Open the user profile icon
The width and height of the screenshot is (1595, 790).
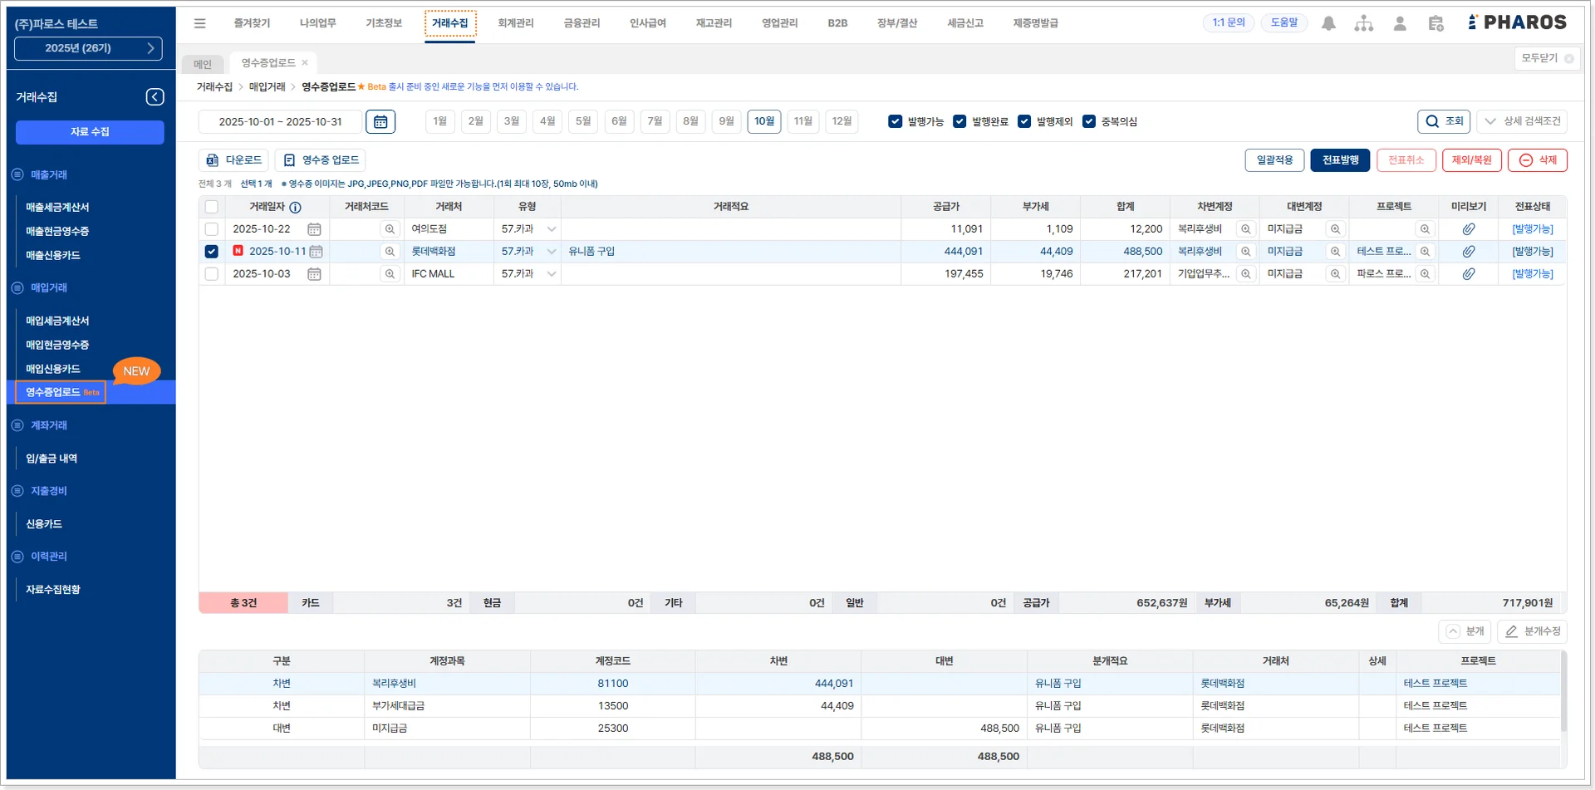(1400, 24)
